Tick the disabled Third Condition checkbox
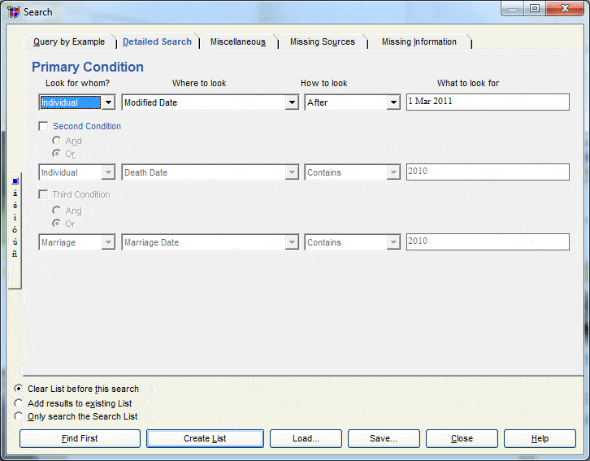 [44, 194]
